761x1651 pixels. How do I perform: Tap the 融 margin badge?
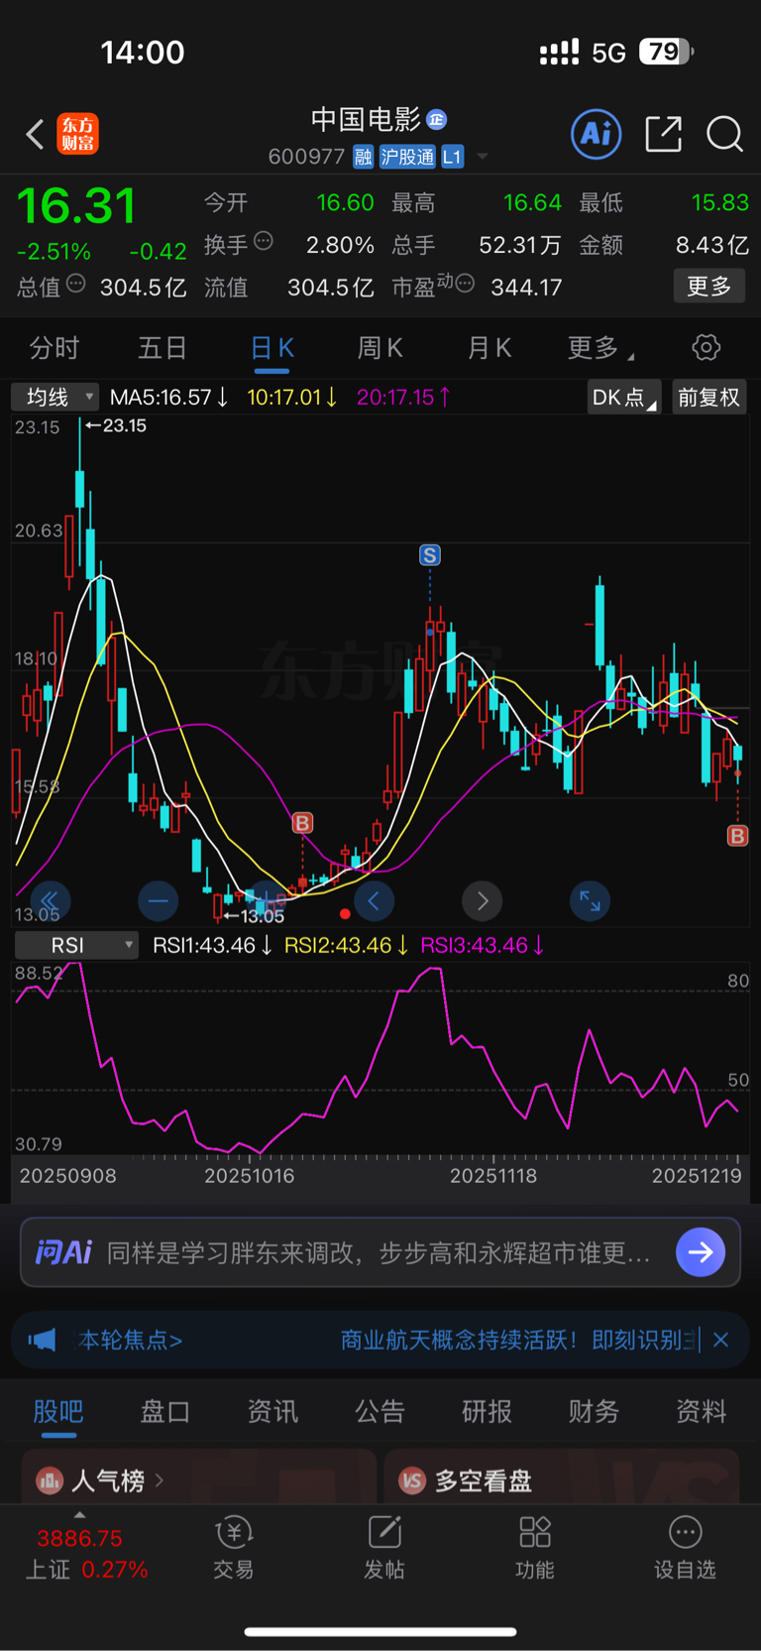(363, 157)
